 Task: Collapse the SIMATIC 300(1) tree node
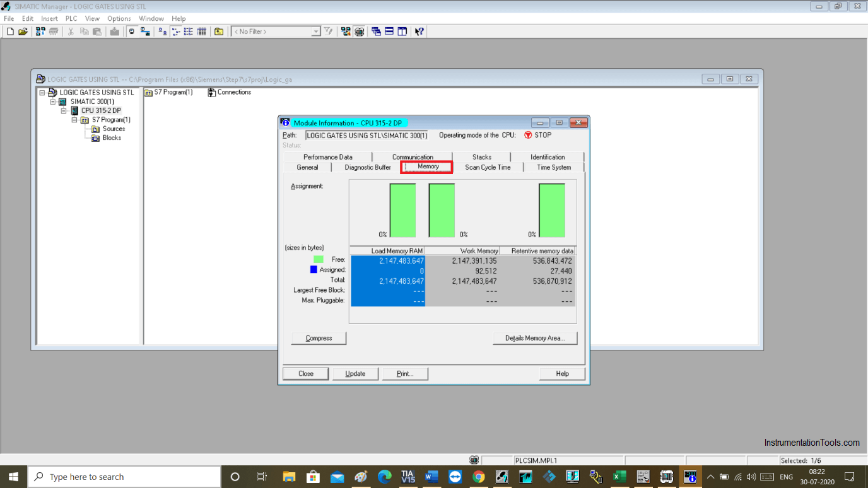pyautogui.click(x=53, y=102)
